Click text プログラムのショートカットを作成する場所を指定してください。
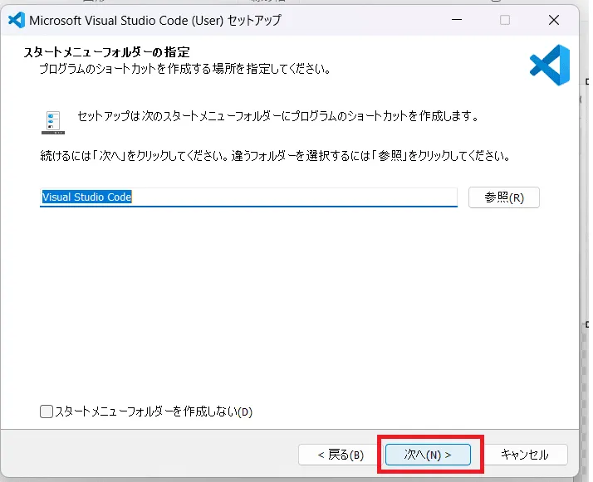The width and height of the screenshot is (593, 482). 185,69
